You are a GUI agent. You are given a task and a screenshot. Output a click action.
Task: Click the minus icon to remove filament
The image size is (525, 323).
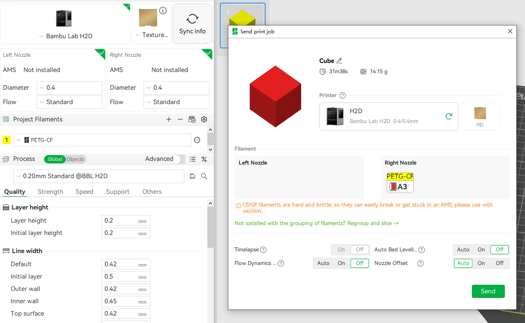point(180,119)
